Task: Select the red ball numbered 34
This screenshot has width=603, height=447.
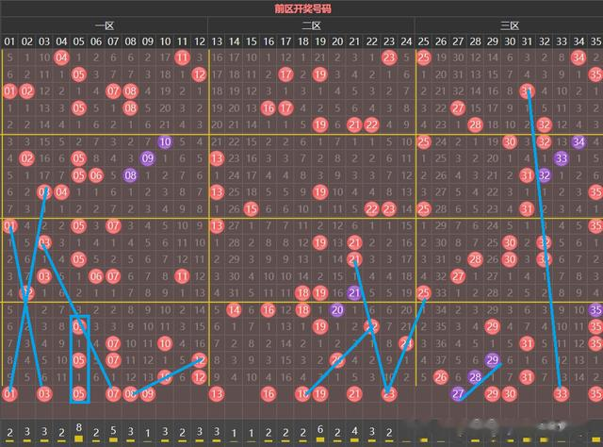Action: click(x=579, y=58)
